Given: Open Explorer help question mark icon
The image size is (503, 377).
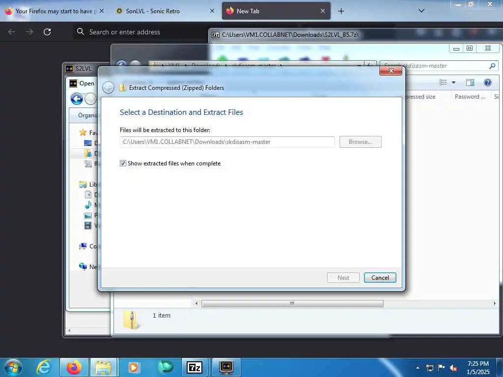Looking at the screenshot, I should coord(488,82).
